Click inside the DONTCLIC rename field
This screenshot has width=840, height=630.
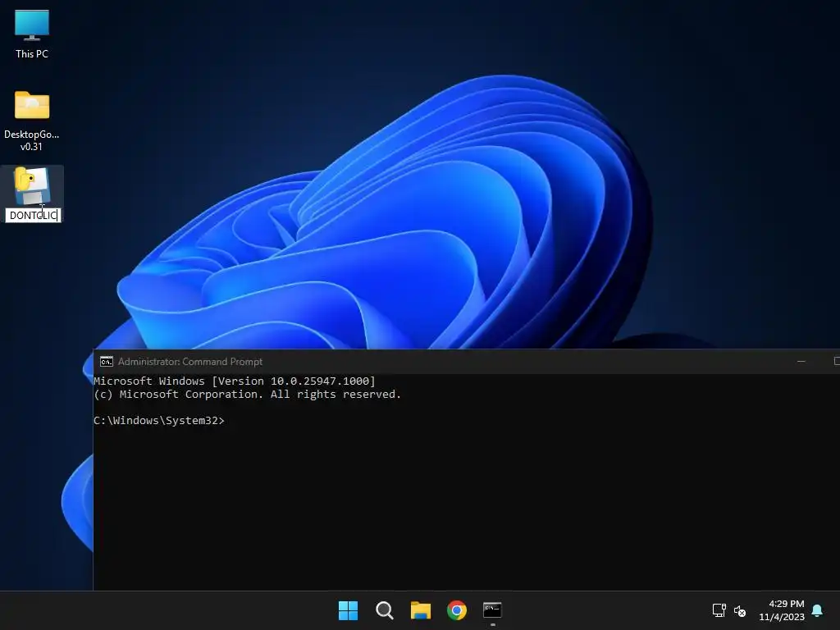pyautogui.click(x=33, y=216)
